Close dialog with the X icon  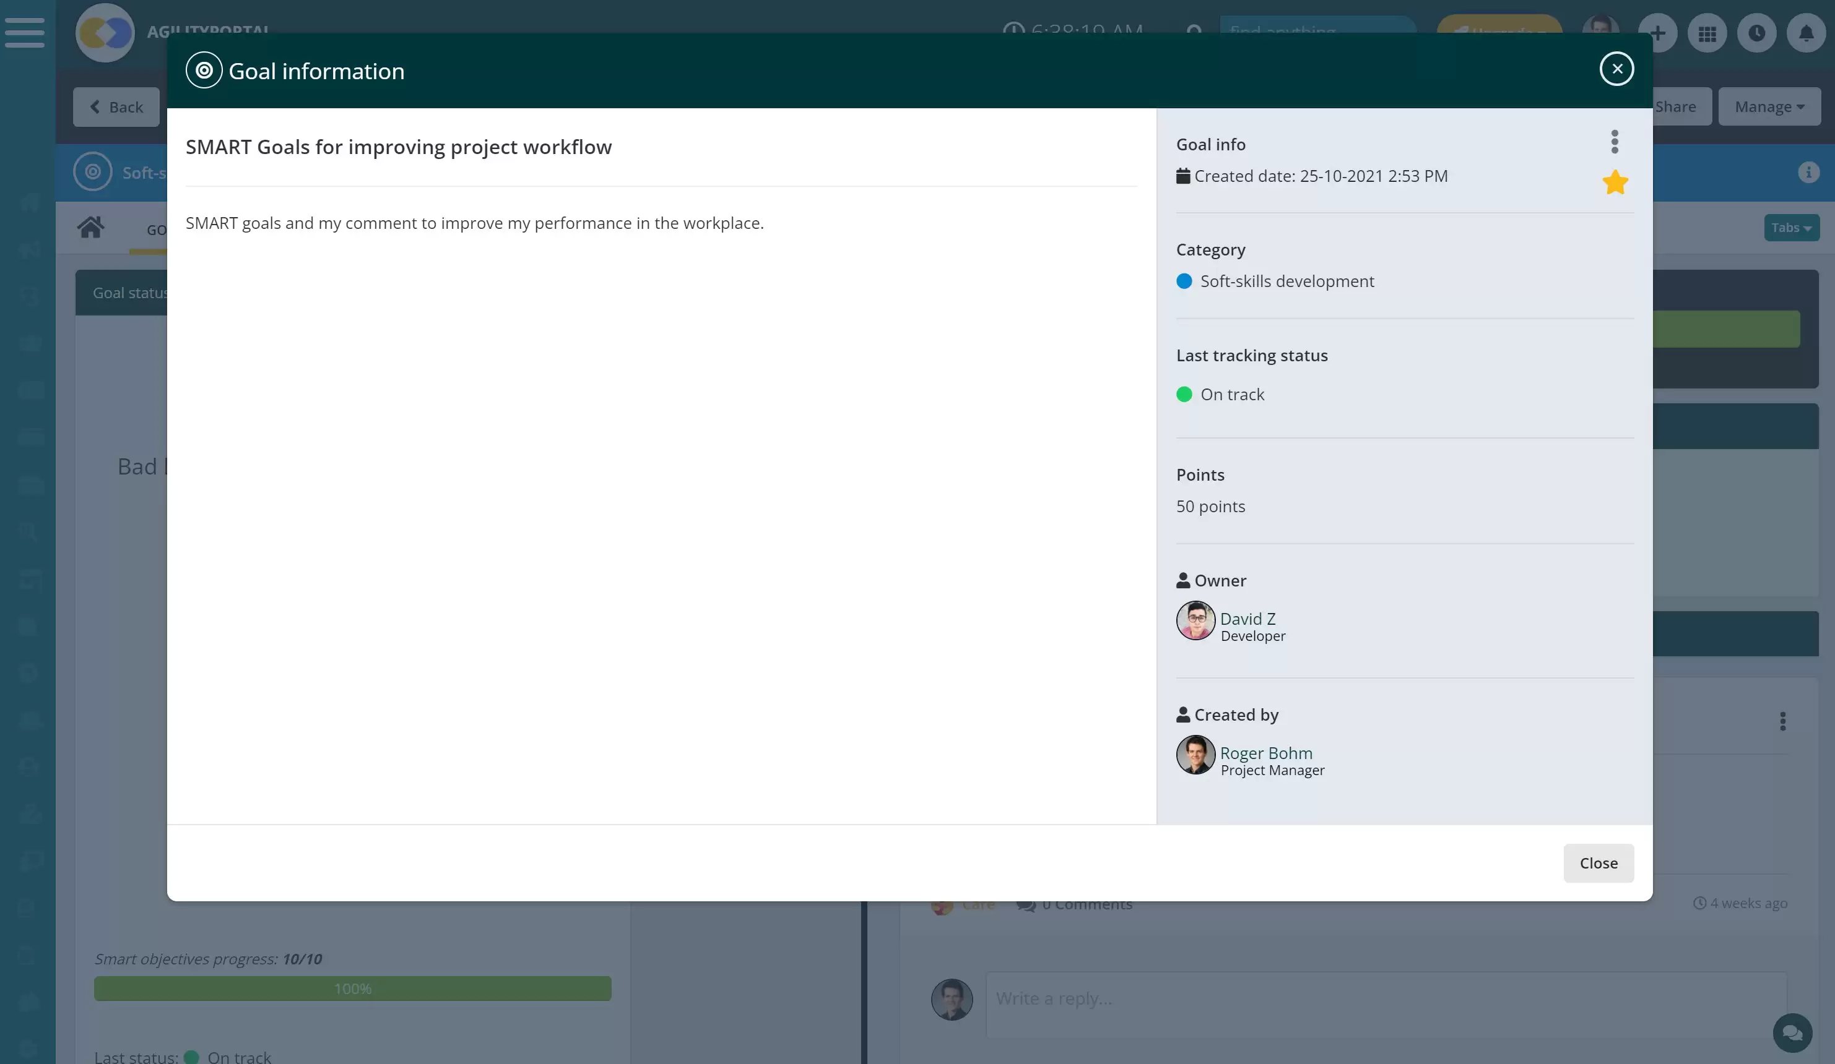tap(1616, 69)
